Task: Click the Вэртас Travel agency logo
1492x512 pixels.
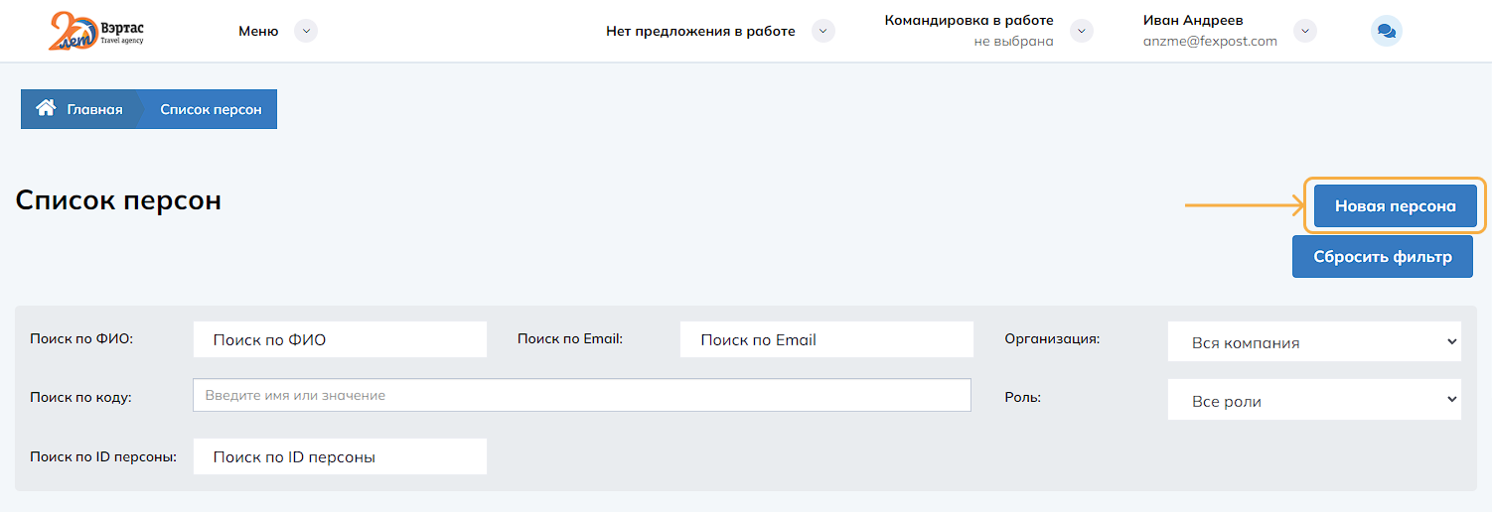Action: [x=96, y=31]
